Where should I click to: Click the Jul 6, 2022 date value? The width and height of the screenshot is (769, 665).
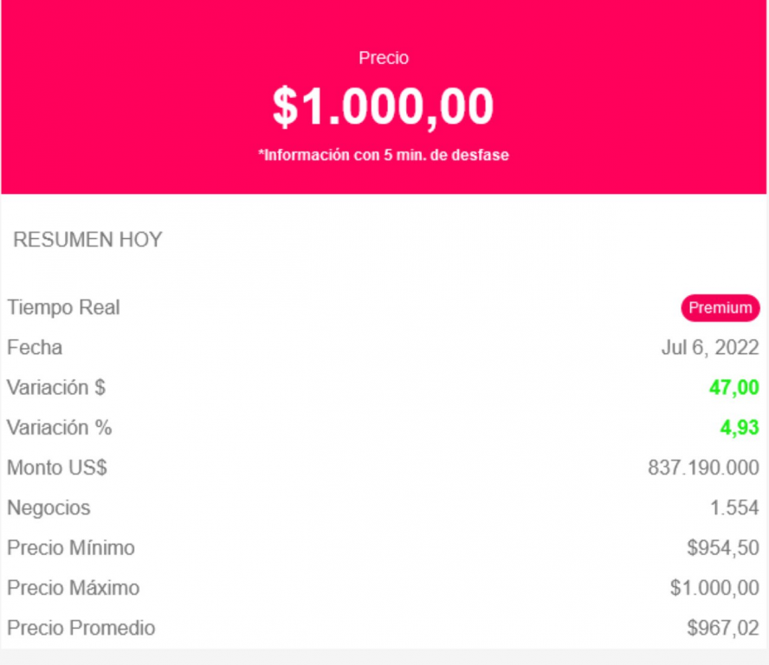pyautogui.click(x=710, y=348)
